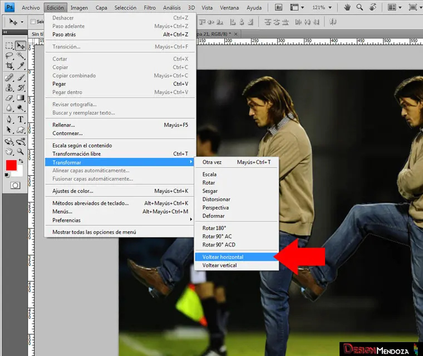Select Escala según el contenido
Viewport: 423px width, 356px height.
coord(119,145)
